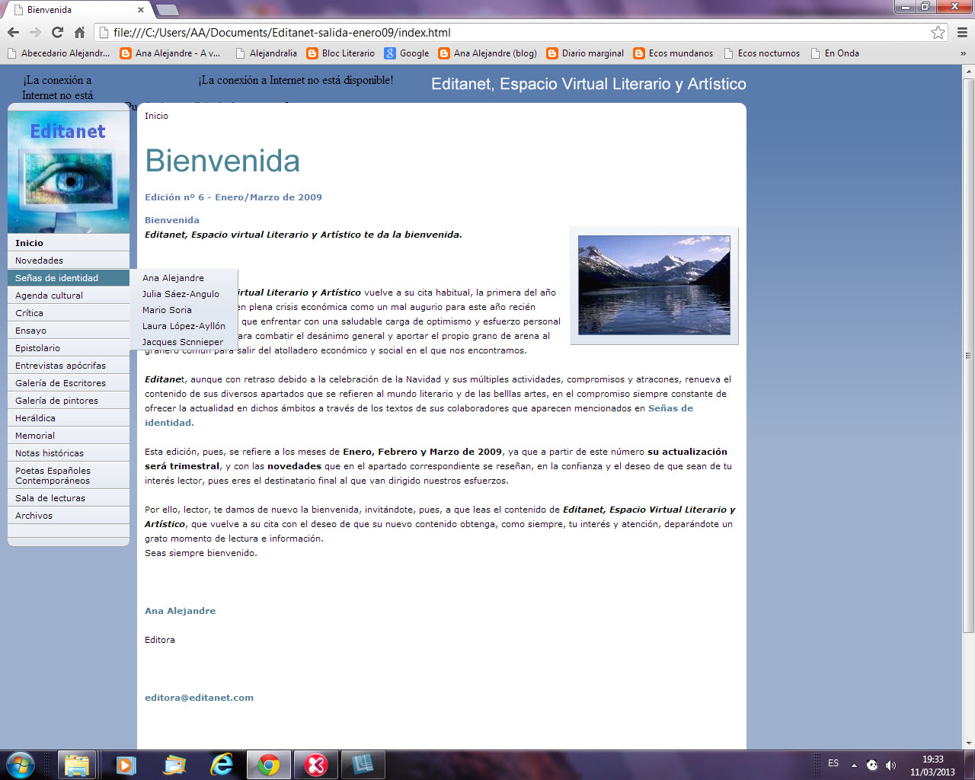Open the Novedades sidebar item
Image resolution: width=975 pixels, height=780 pixels.
40,261
